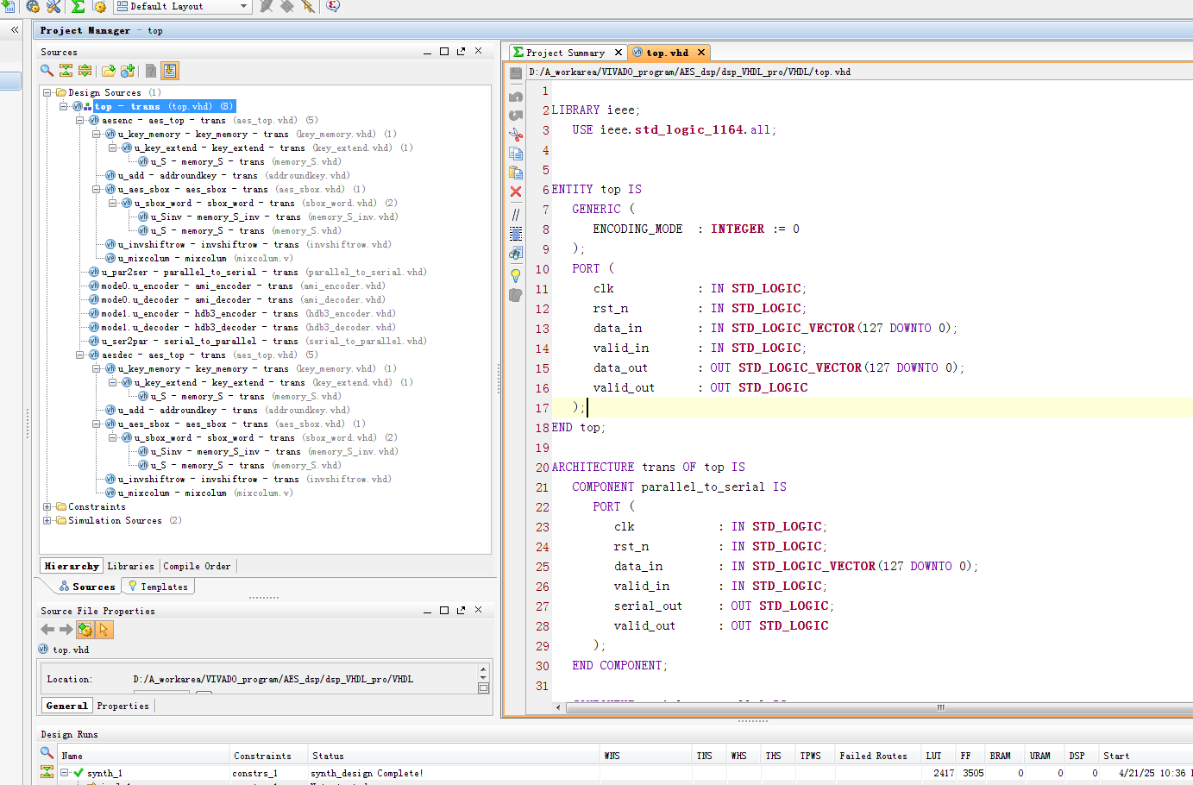Click the Constraints column header in Design Runs
Viewport: 1193px width, 785px height.
(268, 756)
